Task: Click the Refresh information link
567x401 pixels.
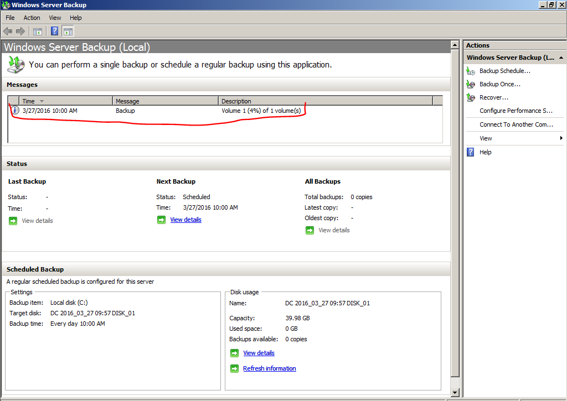Action: 270,368
